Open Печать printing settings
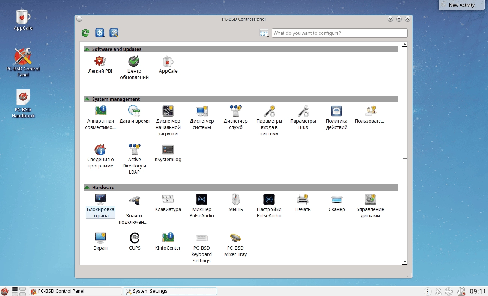Image resolution: width=488 pixels, height=296 pixels. (303, 203)
